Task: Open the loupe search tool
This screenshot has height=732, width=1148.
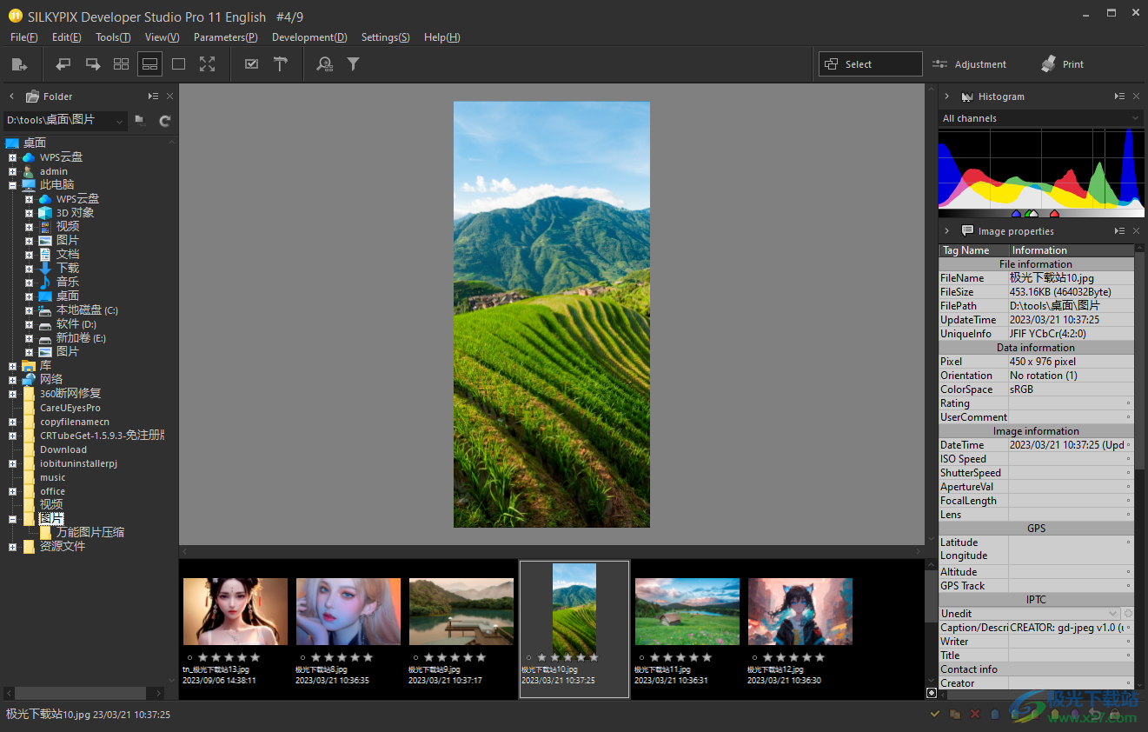Action: click(x=325, y=63)
